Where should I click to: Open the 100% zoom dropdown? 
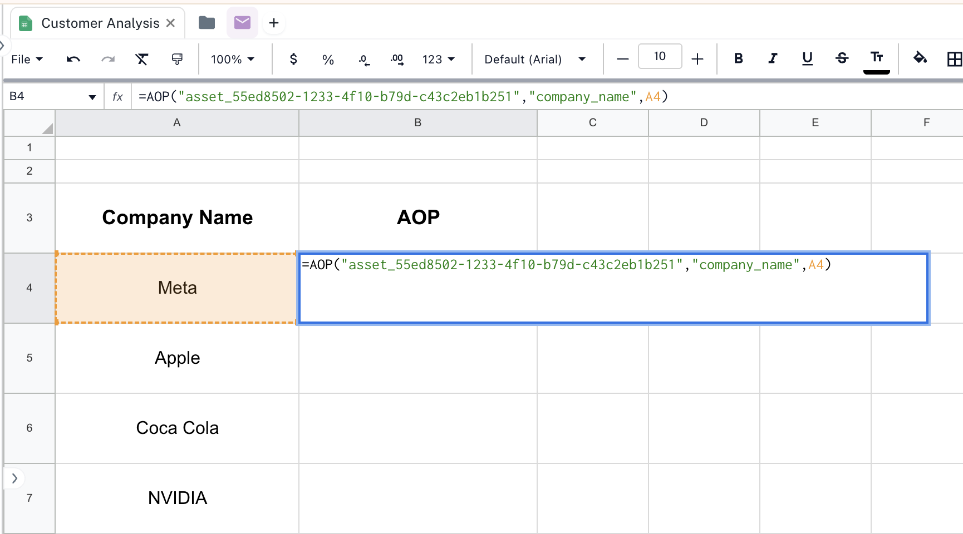pyautogui.click(x=232, y=59)
